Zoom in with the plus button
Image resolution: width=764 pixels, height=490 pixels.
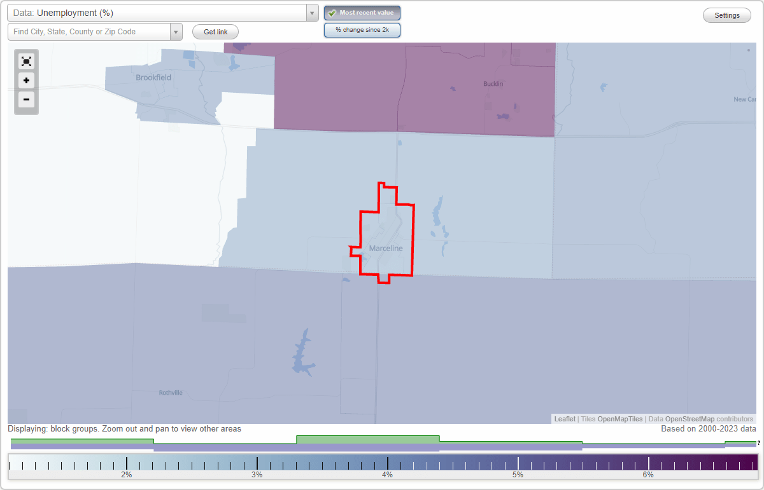[x=26, y=80]
